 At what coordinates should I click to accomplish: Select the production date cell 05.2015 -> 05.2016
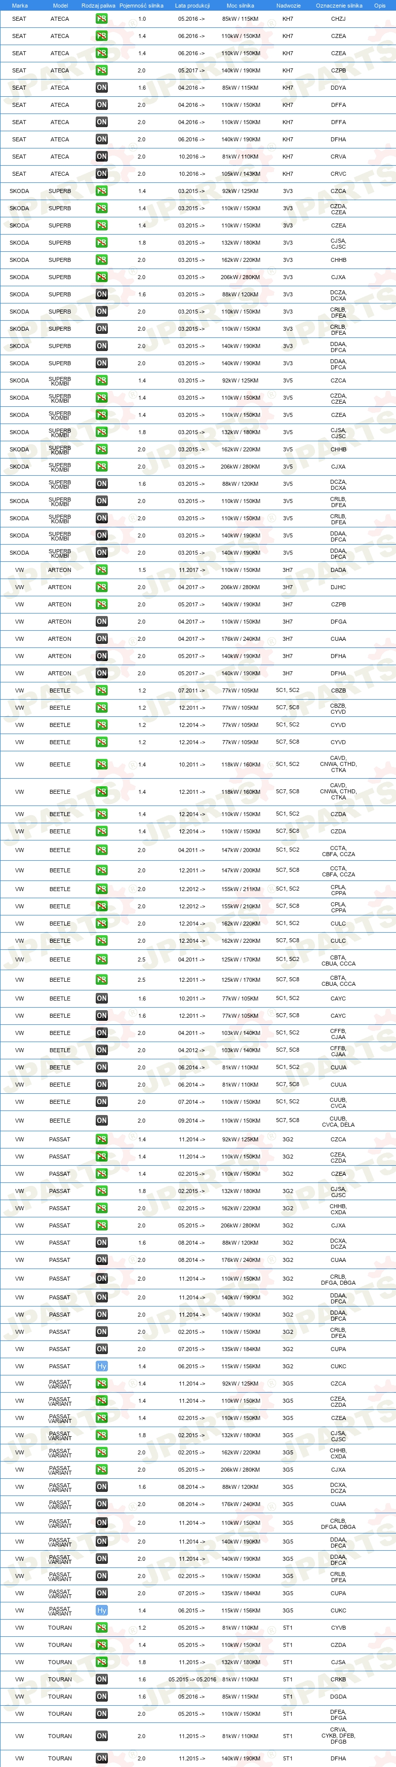pyautogui.click(x=192, y=1679)
